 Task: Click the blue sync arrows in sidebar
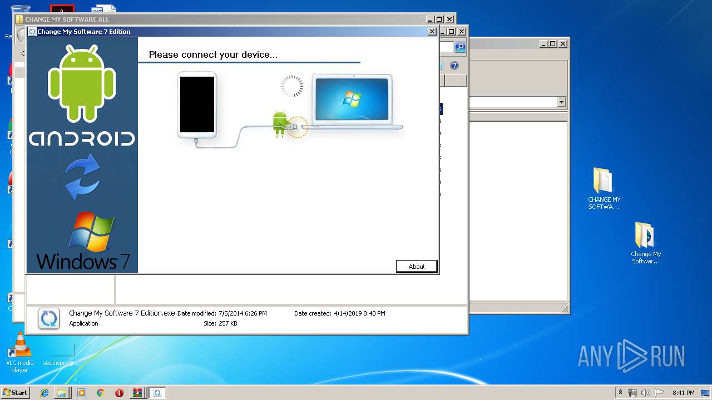pyautogui.click(x=82, y=177)
